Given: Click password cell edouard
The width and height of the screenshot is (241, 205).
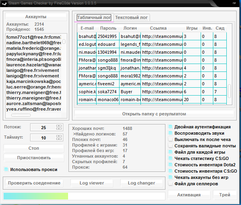Looking at the screenshot, I should tap(108, 44).
